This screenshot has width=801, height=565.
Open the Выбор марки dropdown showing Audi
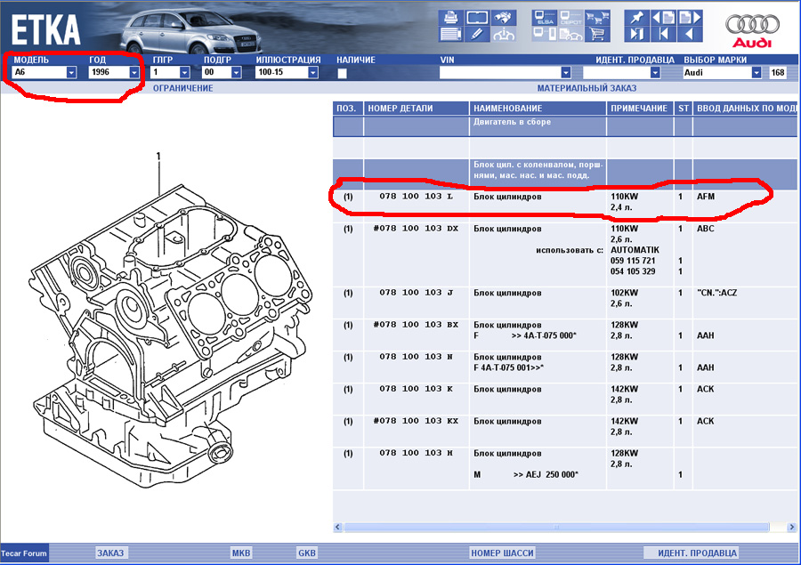(x=756, y=73)
